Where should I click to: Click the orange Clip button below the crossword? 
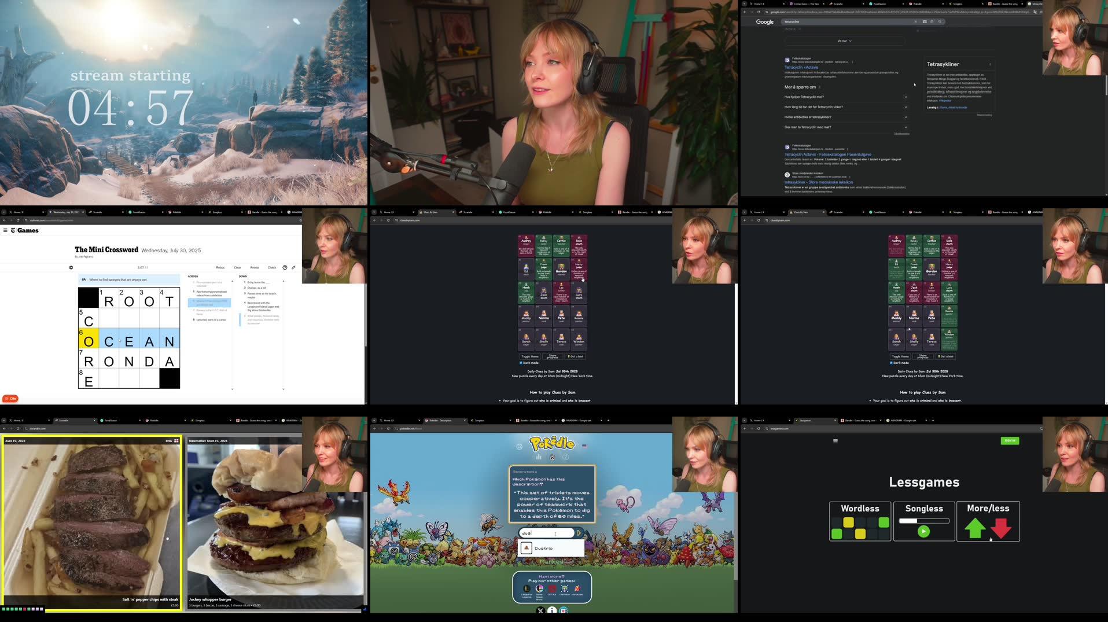pos(10,399)
